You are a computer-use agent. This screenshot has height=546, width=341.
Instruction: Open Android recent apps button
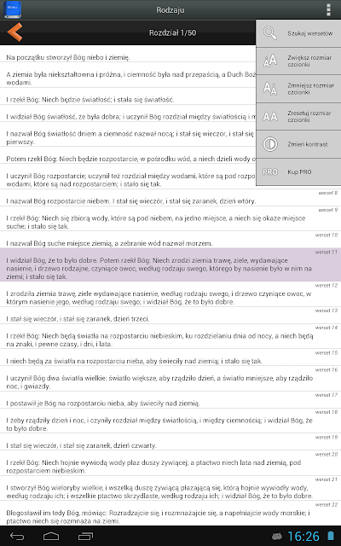pos(85,537)
